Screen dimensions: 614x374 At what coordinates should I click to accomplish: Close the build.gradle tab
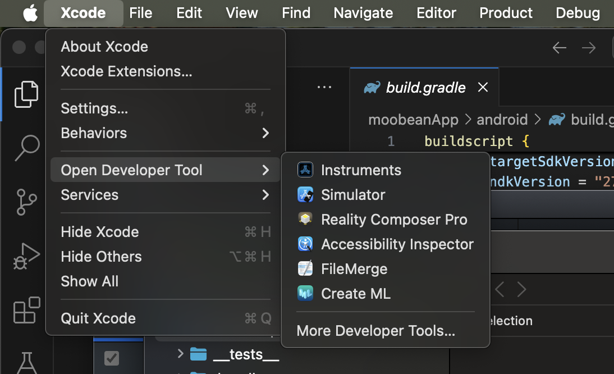point(483,87)
